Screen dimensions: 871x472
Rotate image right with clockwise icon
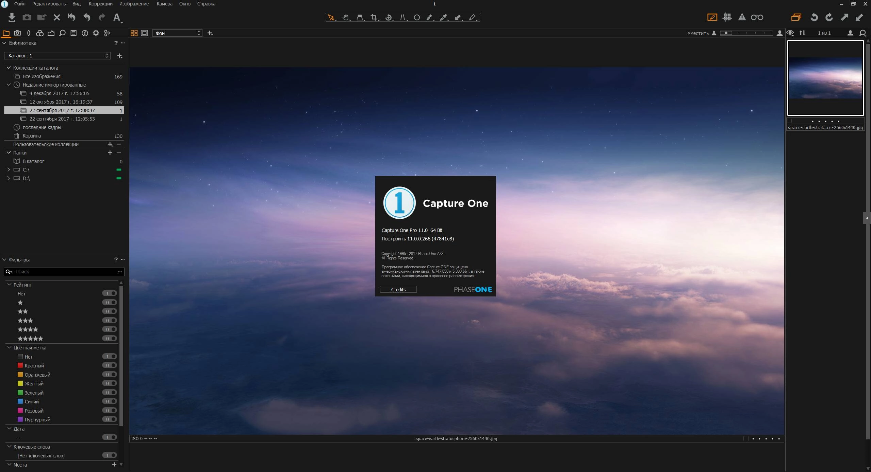829,17
